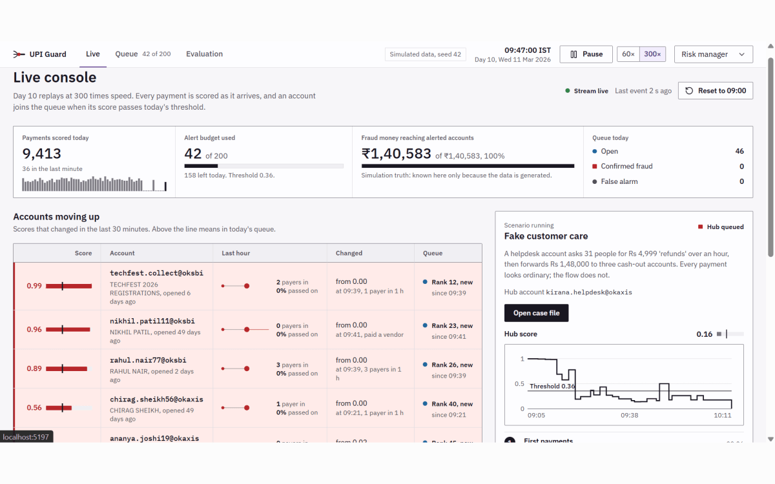This screenshot has height=484, width=775.
Task: Switch to the Live tab
Action: coord(93,54)
